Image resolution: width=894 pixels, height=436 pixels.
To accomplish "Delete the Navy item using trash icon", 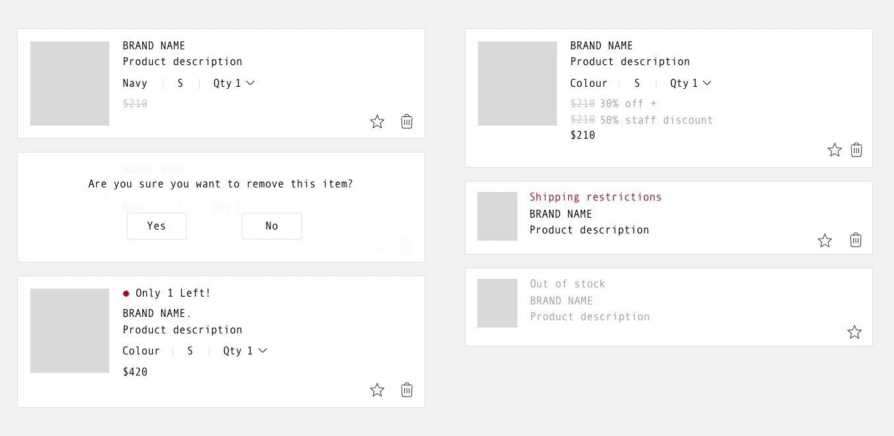I will (407, 122).
